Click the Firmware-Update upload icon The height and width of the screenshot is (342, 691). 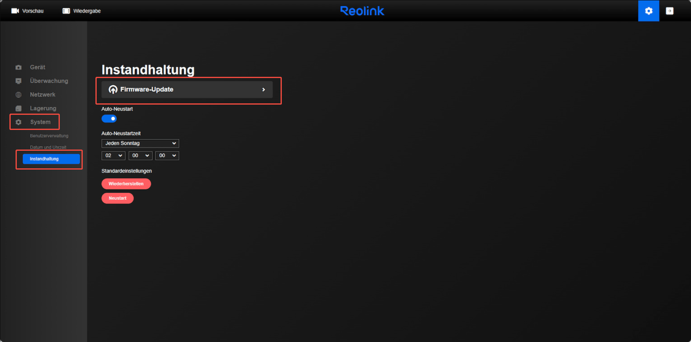(113, 89)
